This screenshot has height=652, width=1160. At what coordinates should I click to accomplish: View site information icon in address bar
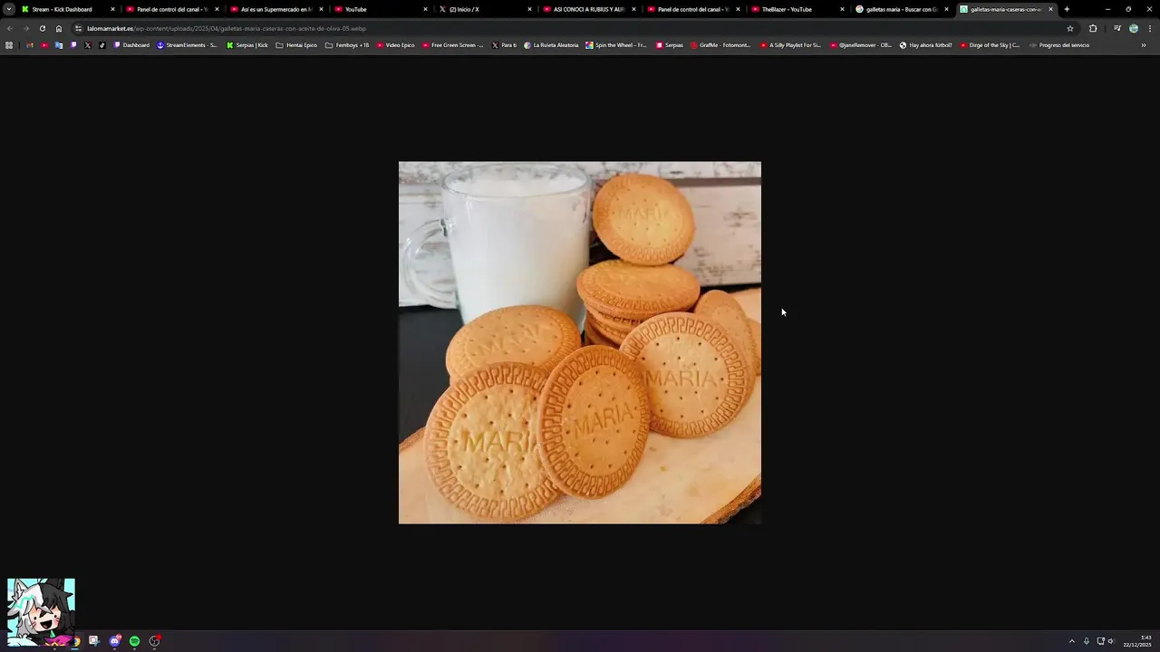[x=78, y=28]
